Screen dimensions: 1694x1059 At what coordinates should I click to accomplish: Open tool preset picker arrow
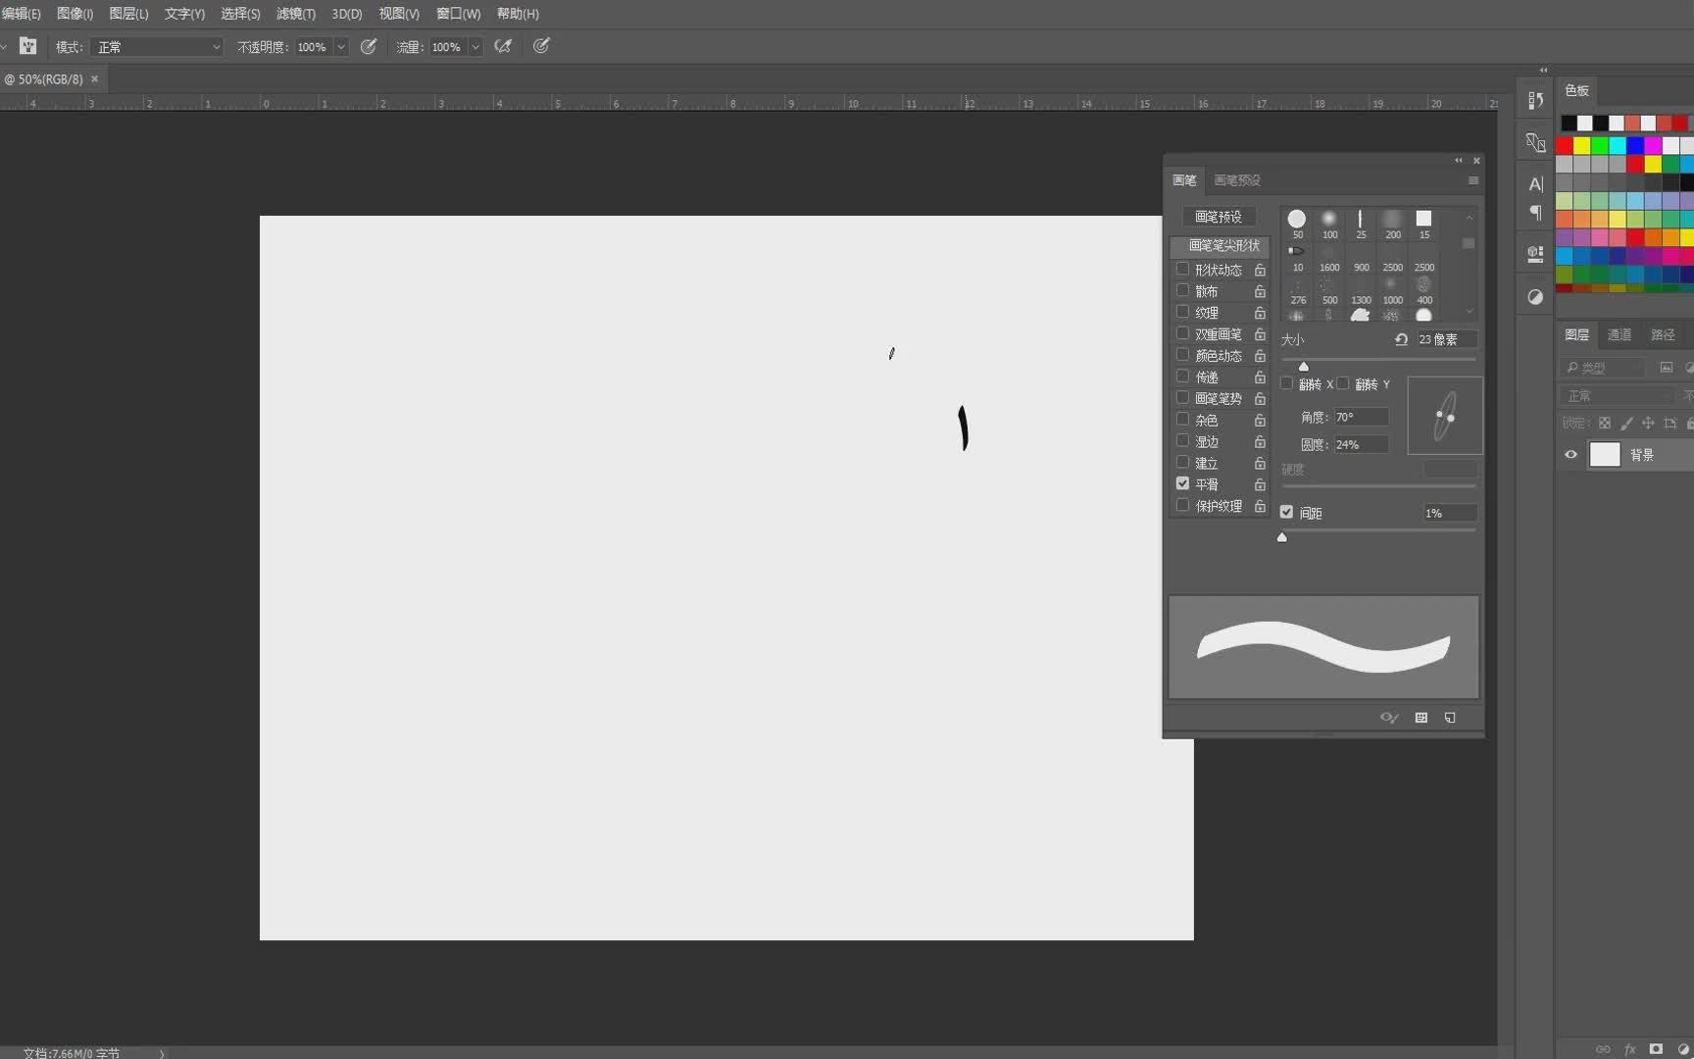[x=4, y=46]
